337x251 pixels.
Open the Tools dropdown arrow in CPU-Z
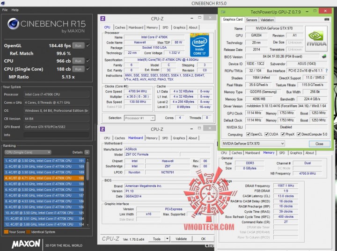(x=167, y=239)
